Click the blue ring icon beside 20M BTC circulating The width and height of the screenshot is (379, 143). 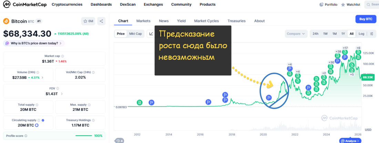pyautogui.click(x=37, y=125)
